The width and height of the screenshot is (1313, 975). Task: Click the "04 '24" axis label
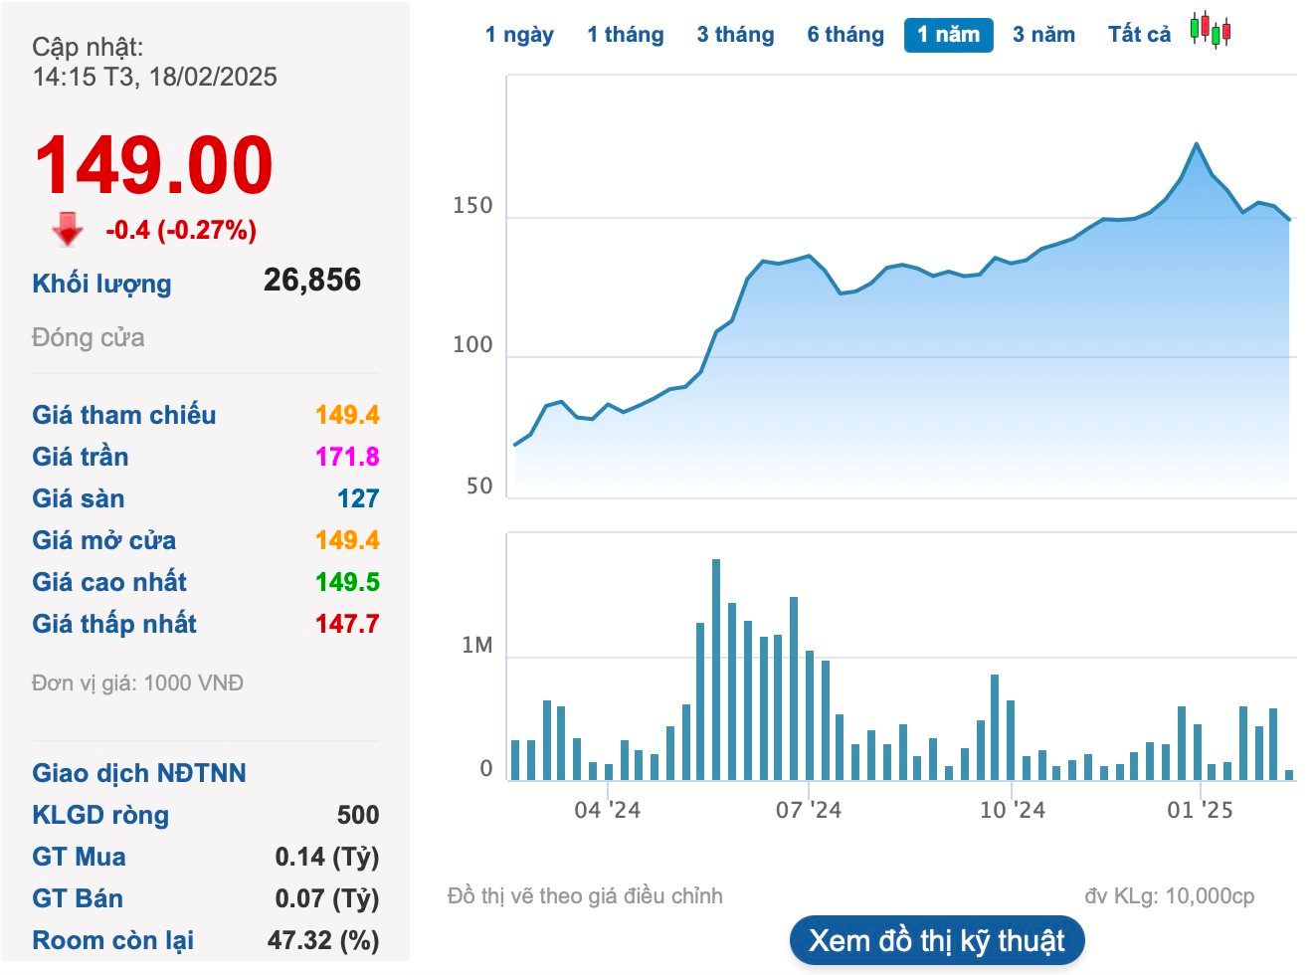tap(607, 810)
